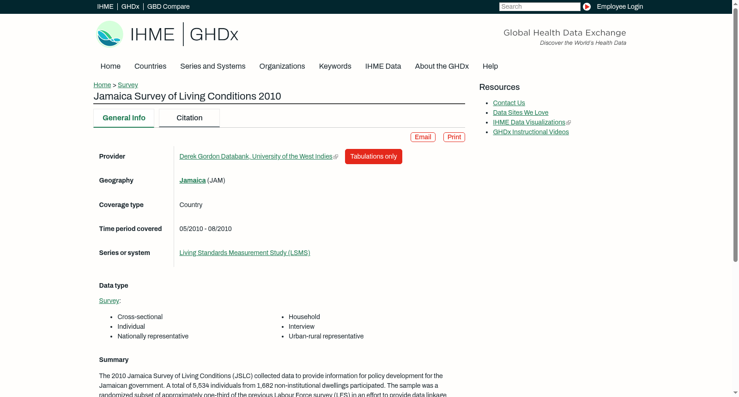This screenshot has height=397, width=739.
Task: Click the scrollbar up arrow
Action: [735, 3]
